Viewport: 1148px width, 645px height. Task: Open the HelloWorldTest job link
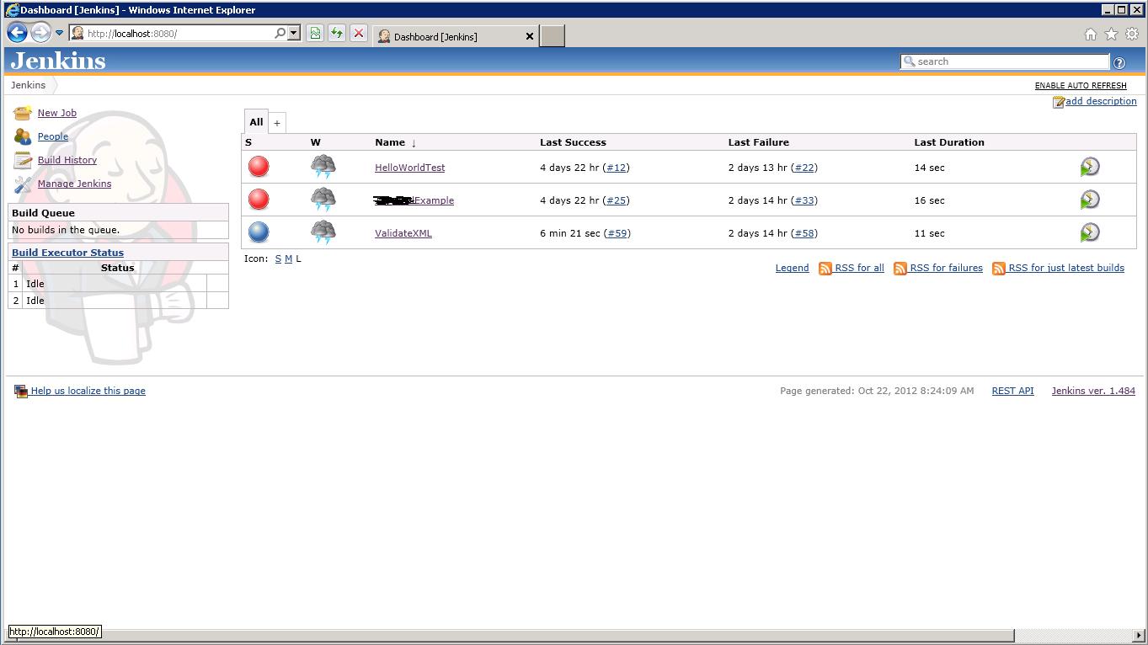(x=409, y=168)
